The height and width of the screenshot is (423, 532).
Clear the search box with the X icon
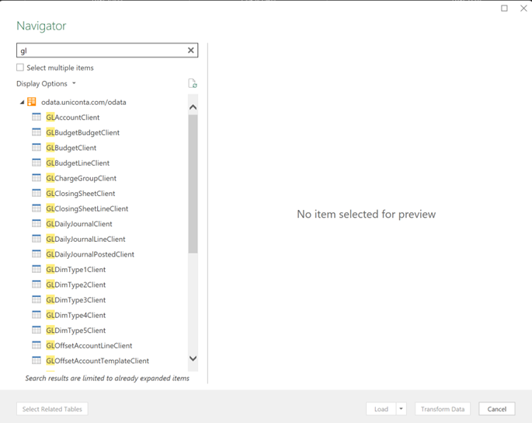point(190,51)
